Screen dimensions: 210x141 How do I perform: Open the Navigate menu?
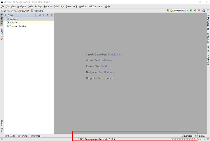point(22,6)
